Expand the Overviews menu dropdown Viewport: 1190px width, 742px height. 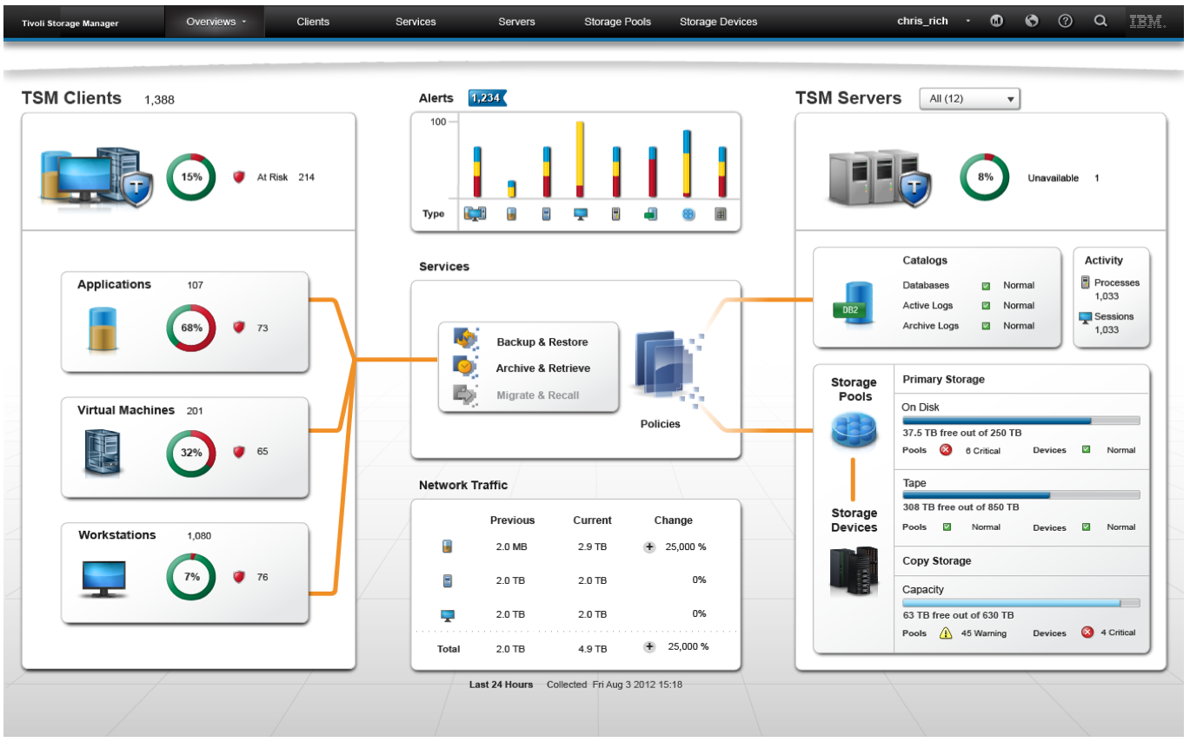pos(216,22)
